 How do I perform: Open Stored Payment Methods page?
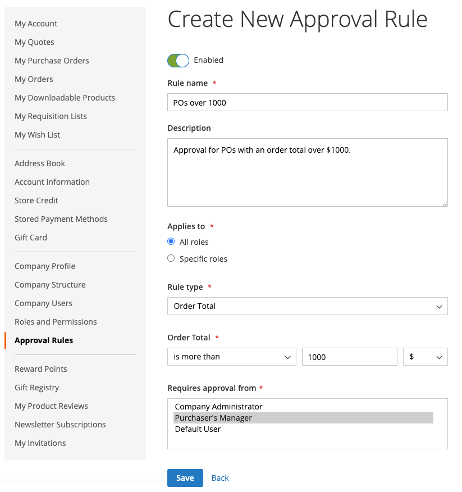(x=61, y=219)
